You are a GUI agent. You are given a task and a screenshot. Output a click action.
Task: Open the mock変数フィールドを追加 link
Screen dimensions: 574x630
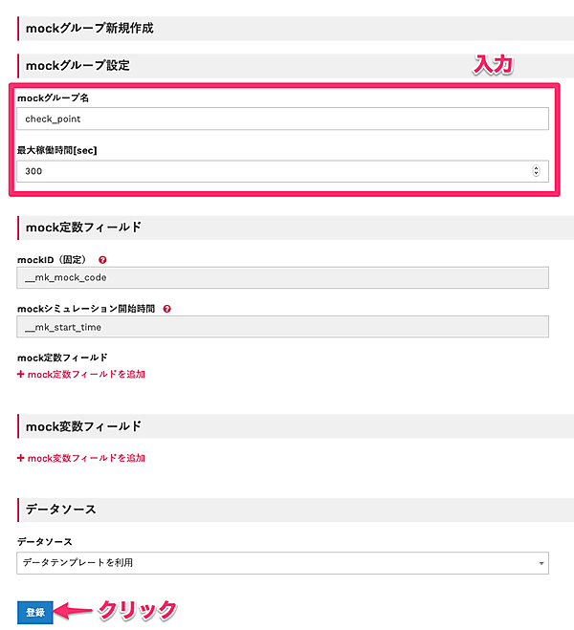(x=86, y=458)
